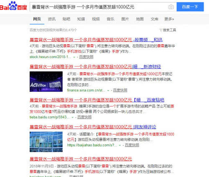The height and width of the screenshot is (177, 209).
Task: Open camera image search icon
Action: [x=171, y=7]
